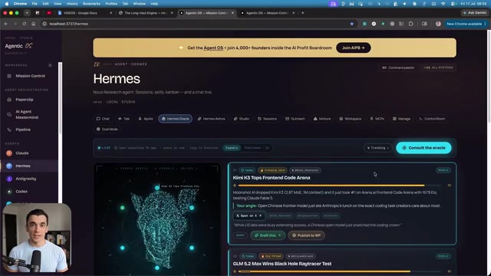
Task: Switch to the Signals view toggle
Action: click(x=232, y=148)
